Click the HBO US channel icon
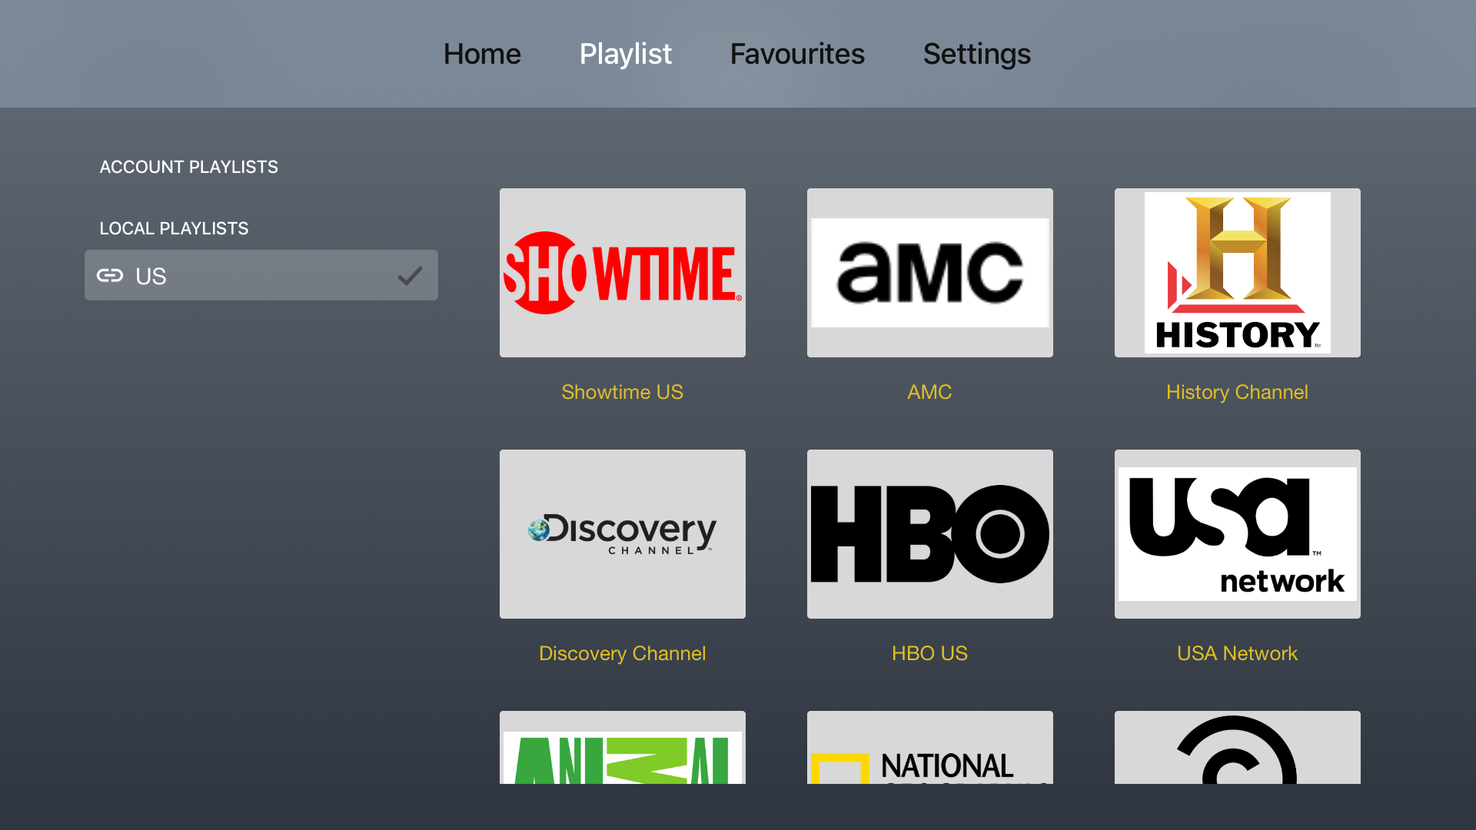1476x830 pixels. (x=929, y=534)
